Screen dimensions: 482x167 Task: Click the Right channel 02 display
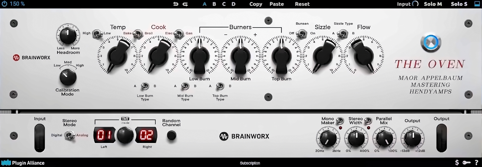click(146, 135)
